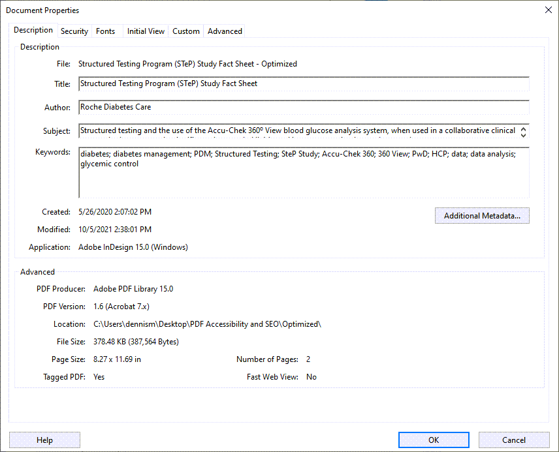Click PDF Version value 1.6 (Acrobat 7.x)
Viewport: 559px width, 452px height.
121,307
